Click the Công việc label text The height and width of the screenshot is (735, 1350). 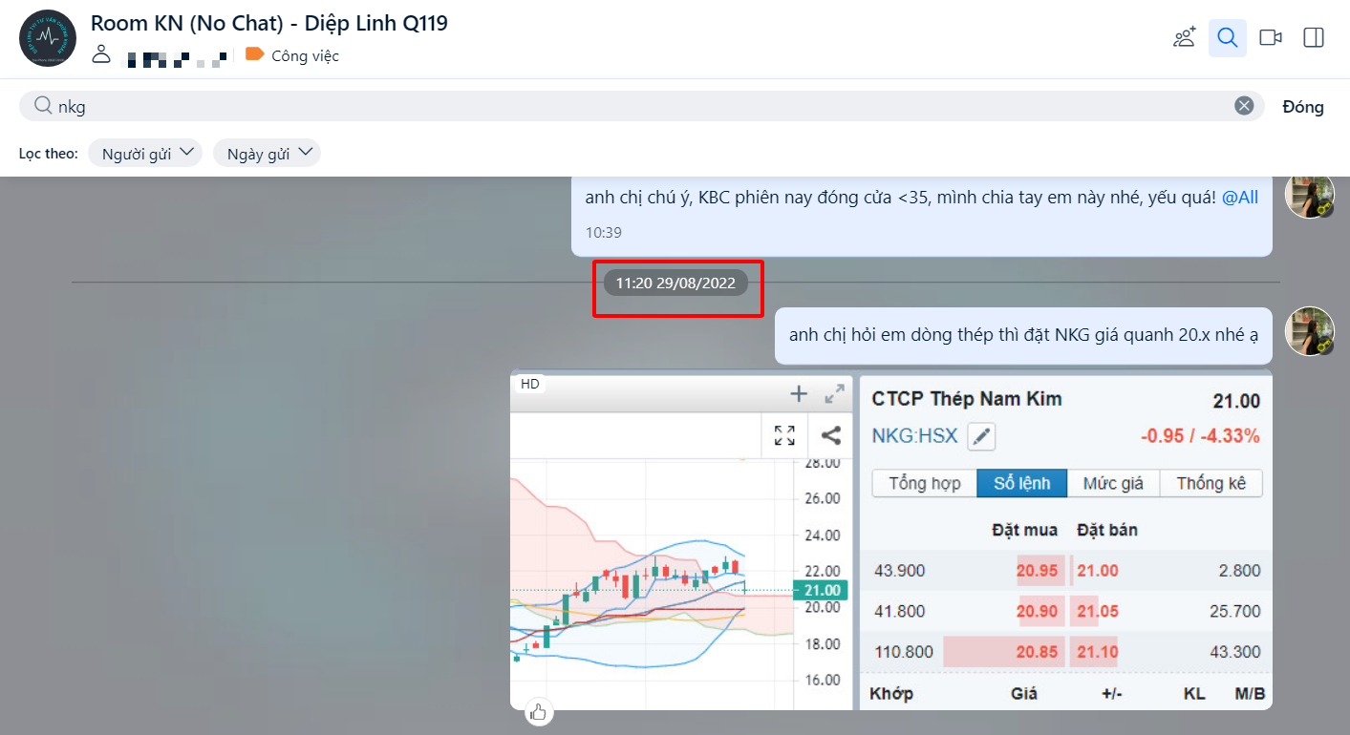pos(306,55)
